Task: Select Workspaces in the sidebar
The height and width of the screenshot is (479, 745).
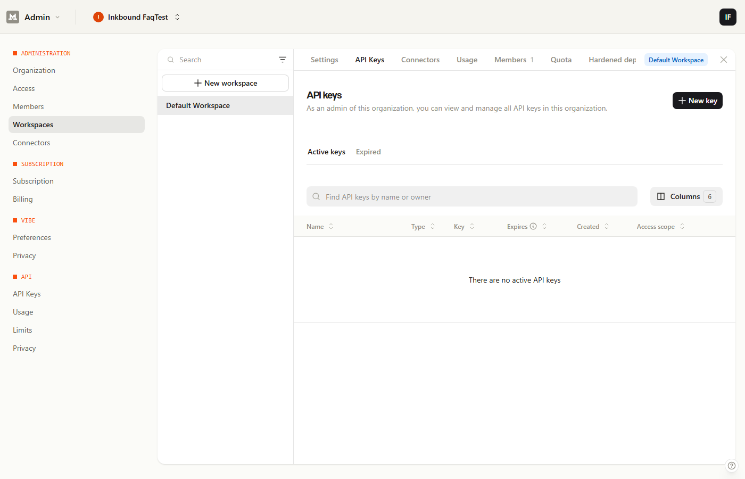Action: pos(77,125)
